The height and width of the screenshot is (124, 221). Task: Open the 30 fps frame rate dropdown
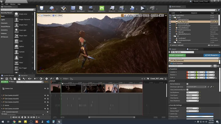point(65,79)
